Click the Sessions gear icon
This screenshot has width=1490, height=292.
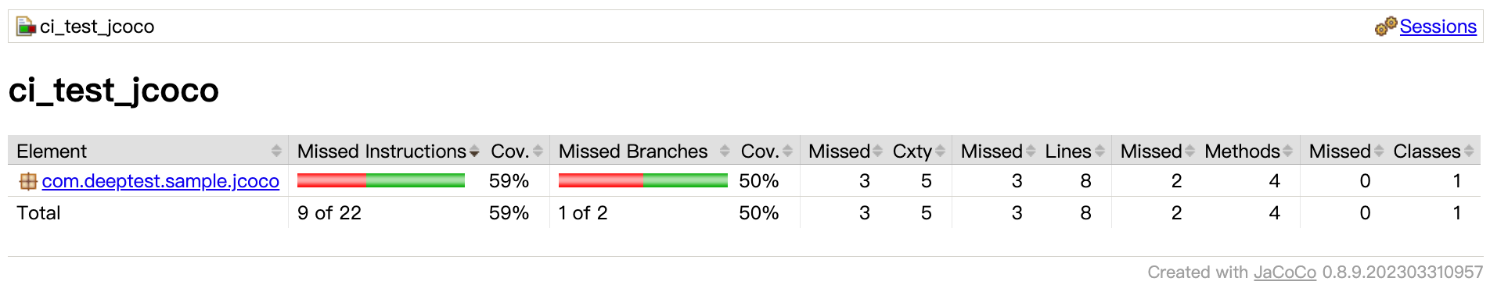1386,27
